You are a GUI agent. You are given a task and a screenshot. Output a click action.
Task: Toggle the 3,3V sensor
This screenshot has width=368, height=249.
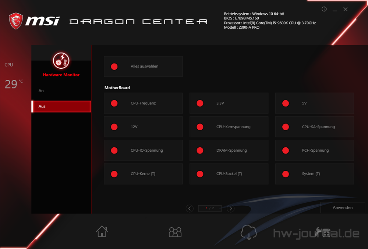(229, 103)
